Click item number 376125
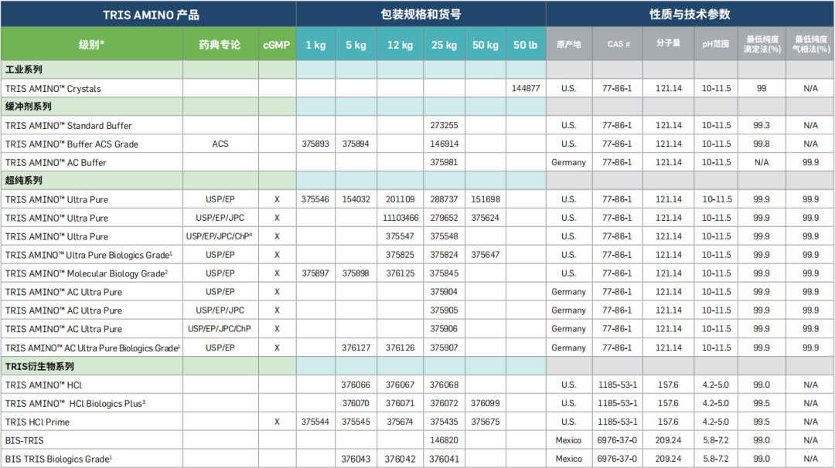Viewport: 835px width, 468px height. (x=400, y=273)
